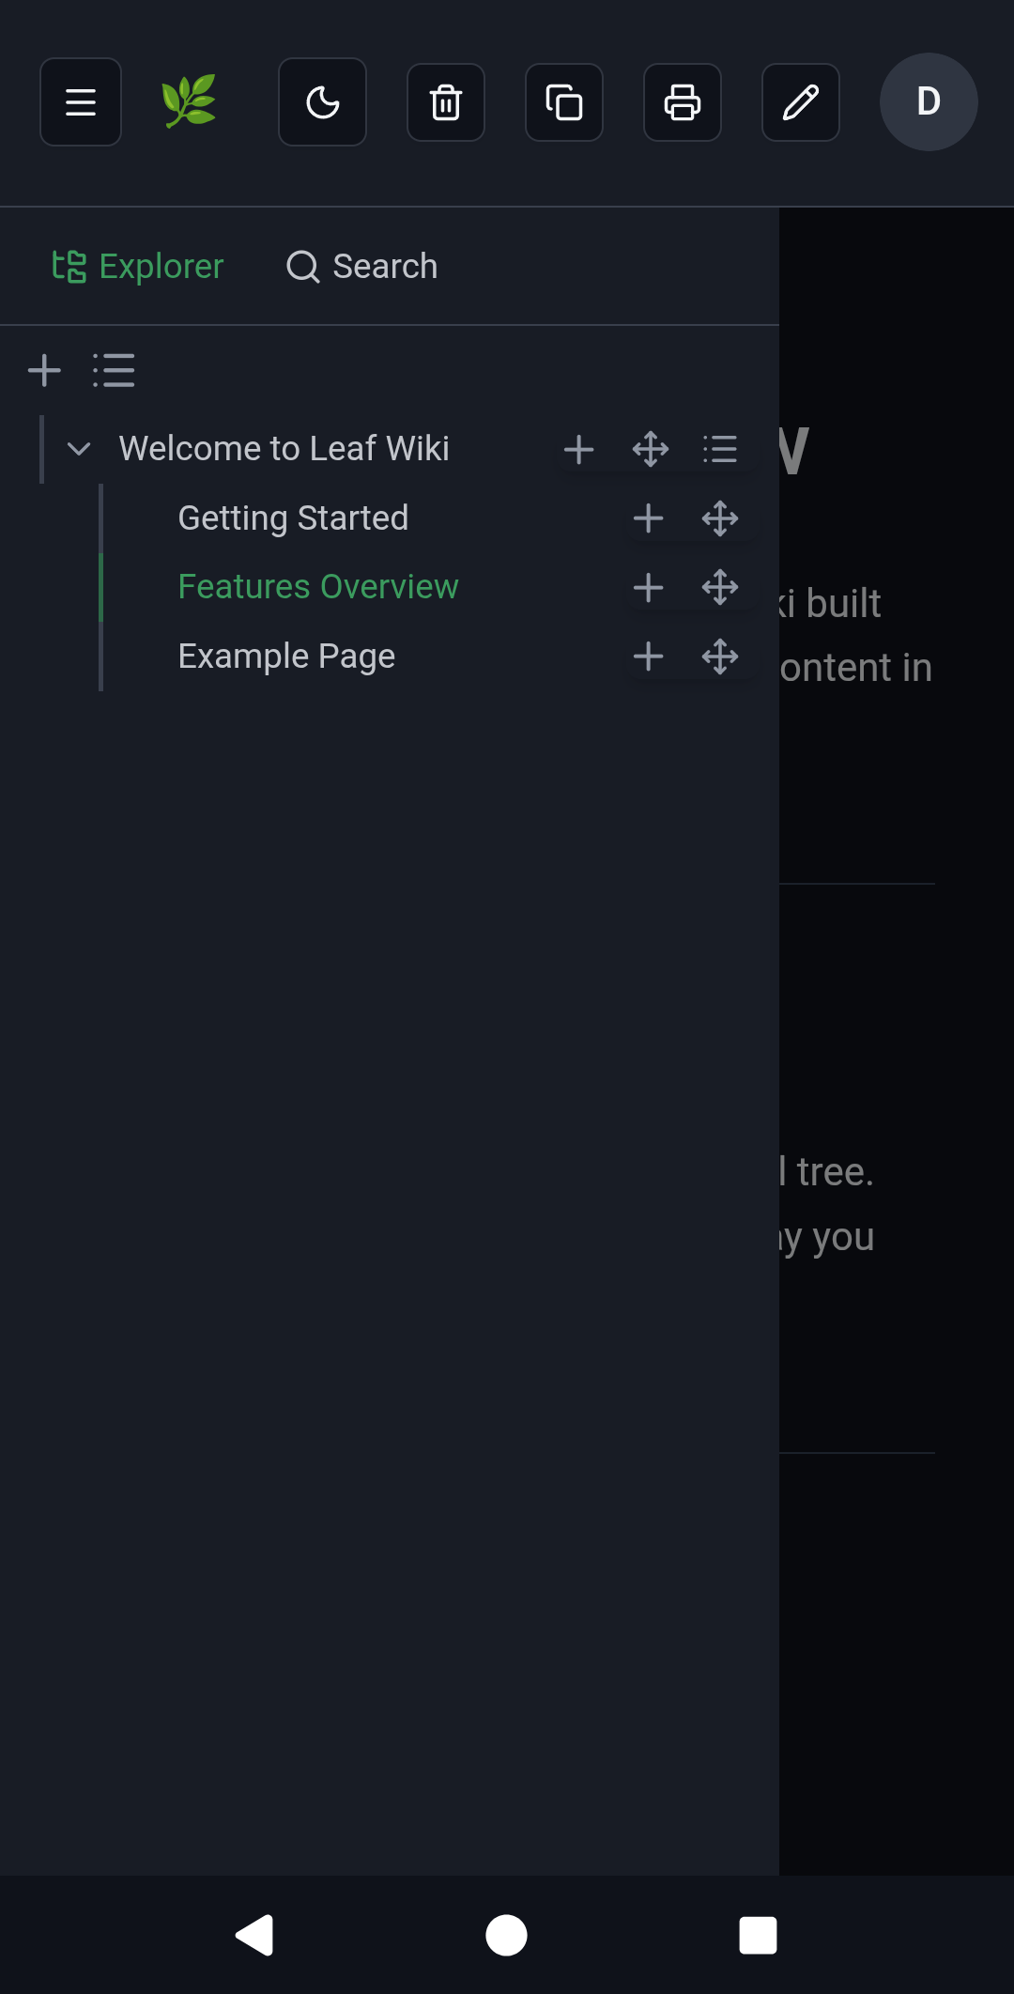Delete page using trash icon
This screenshot has height=1994, width=1014.
click(446, 102)
